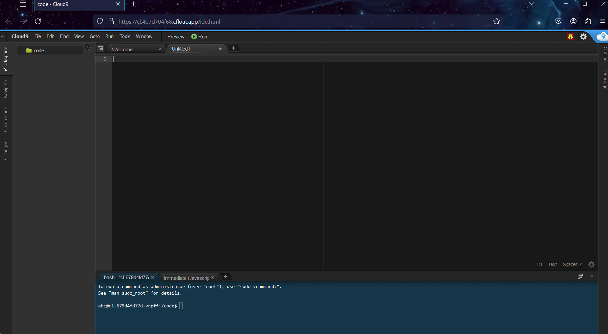The image size is (608, 334).
Task: Open the View menu
Action: tap(79, 36)
